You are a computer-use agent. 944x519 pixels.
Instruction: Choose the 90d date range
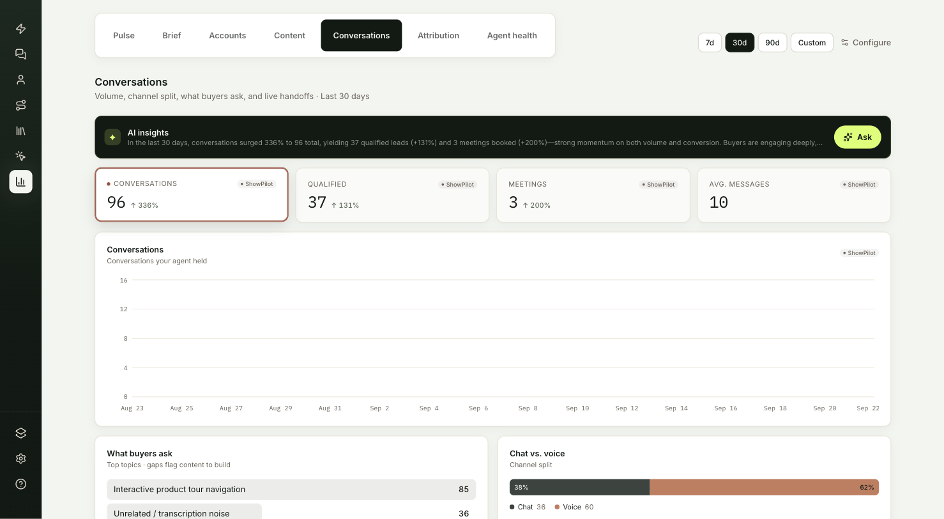pos(772,43)
